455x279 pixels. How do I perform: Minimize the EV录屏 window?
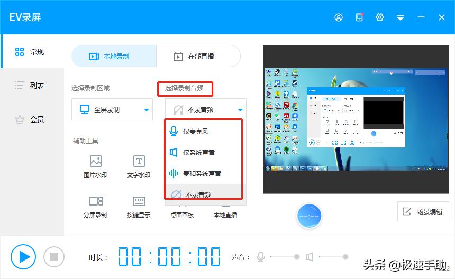(x=421, y=17)
